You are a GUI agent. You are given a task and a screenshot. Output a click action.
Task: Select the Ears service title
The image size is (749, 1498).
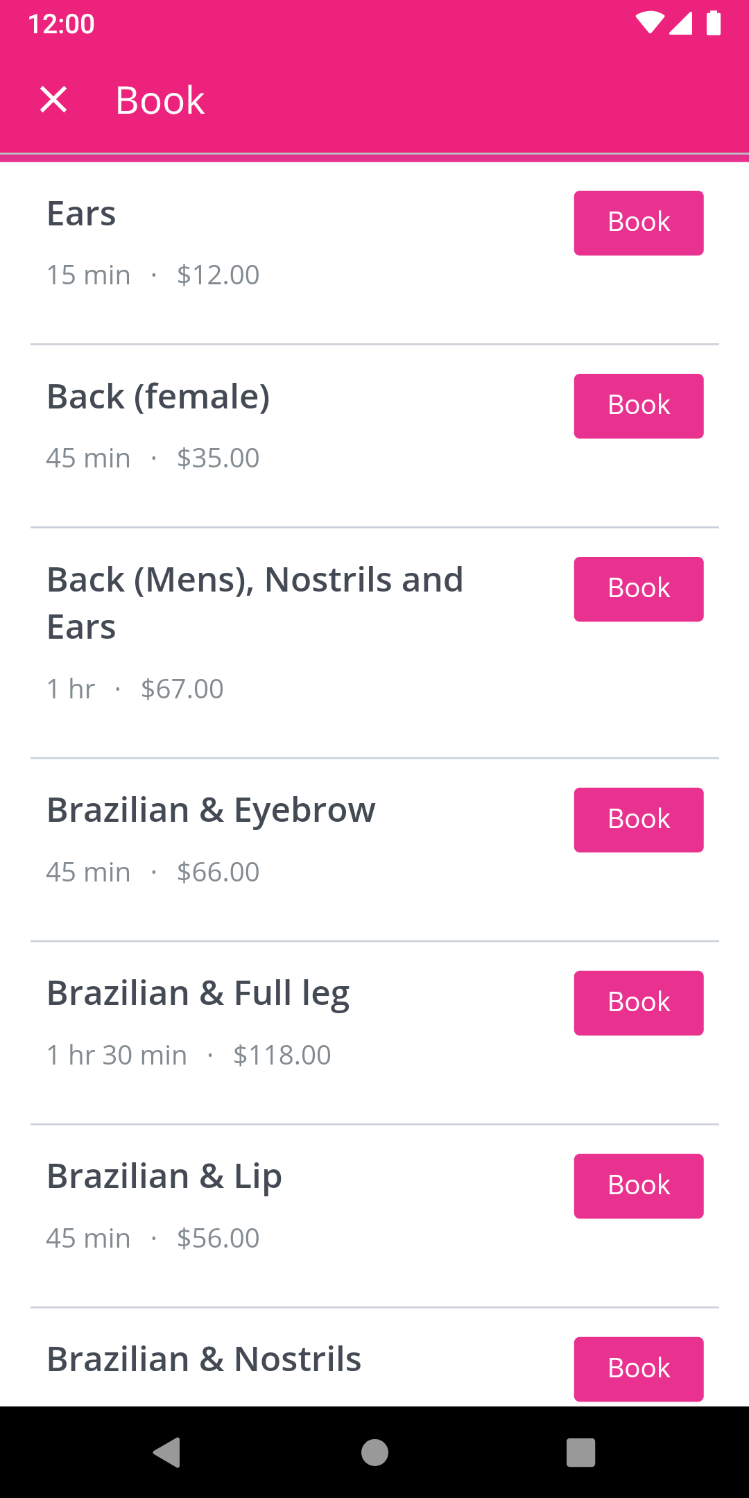pos(81,214)
